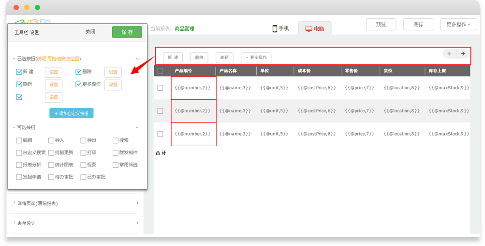Switch to the 手机 mobile view tab
The height and width of the screenshot is (246, 485).
pyautogui.click(x=280, y=28)
